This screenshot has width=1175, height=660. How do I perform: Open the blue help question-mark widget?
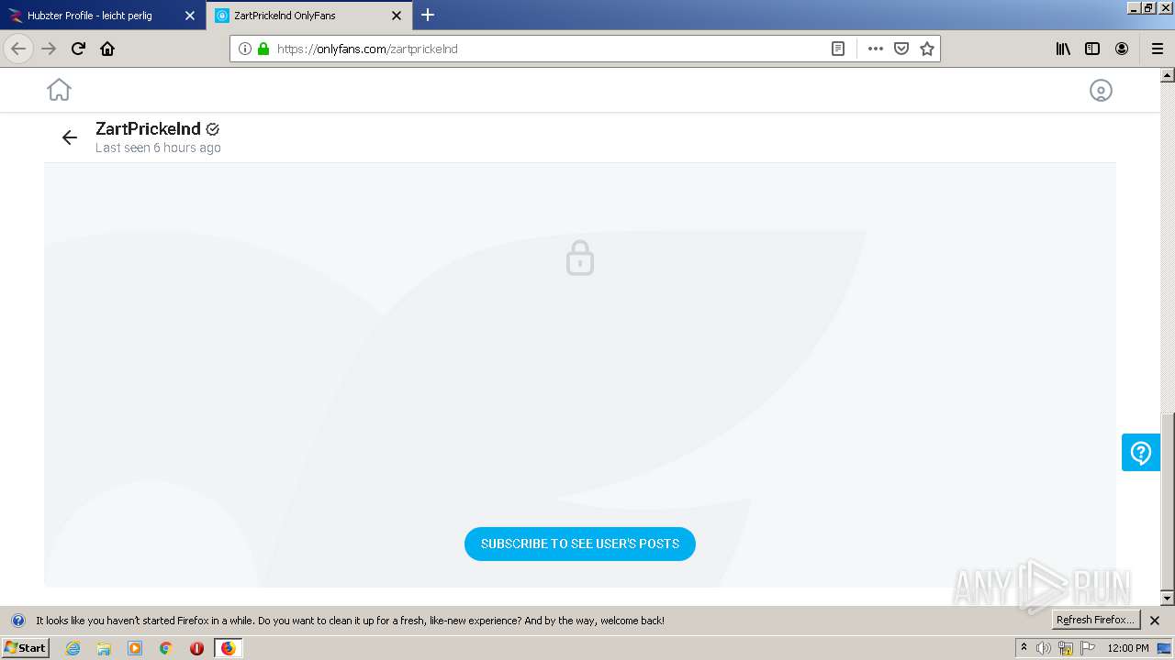(x=1141, y=453)
